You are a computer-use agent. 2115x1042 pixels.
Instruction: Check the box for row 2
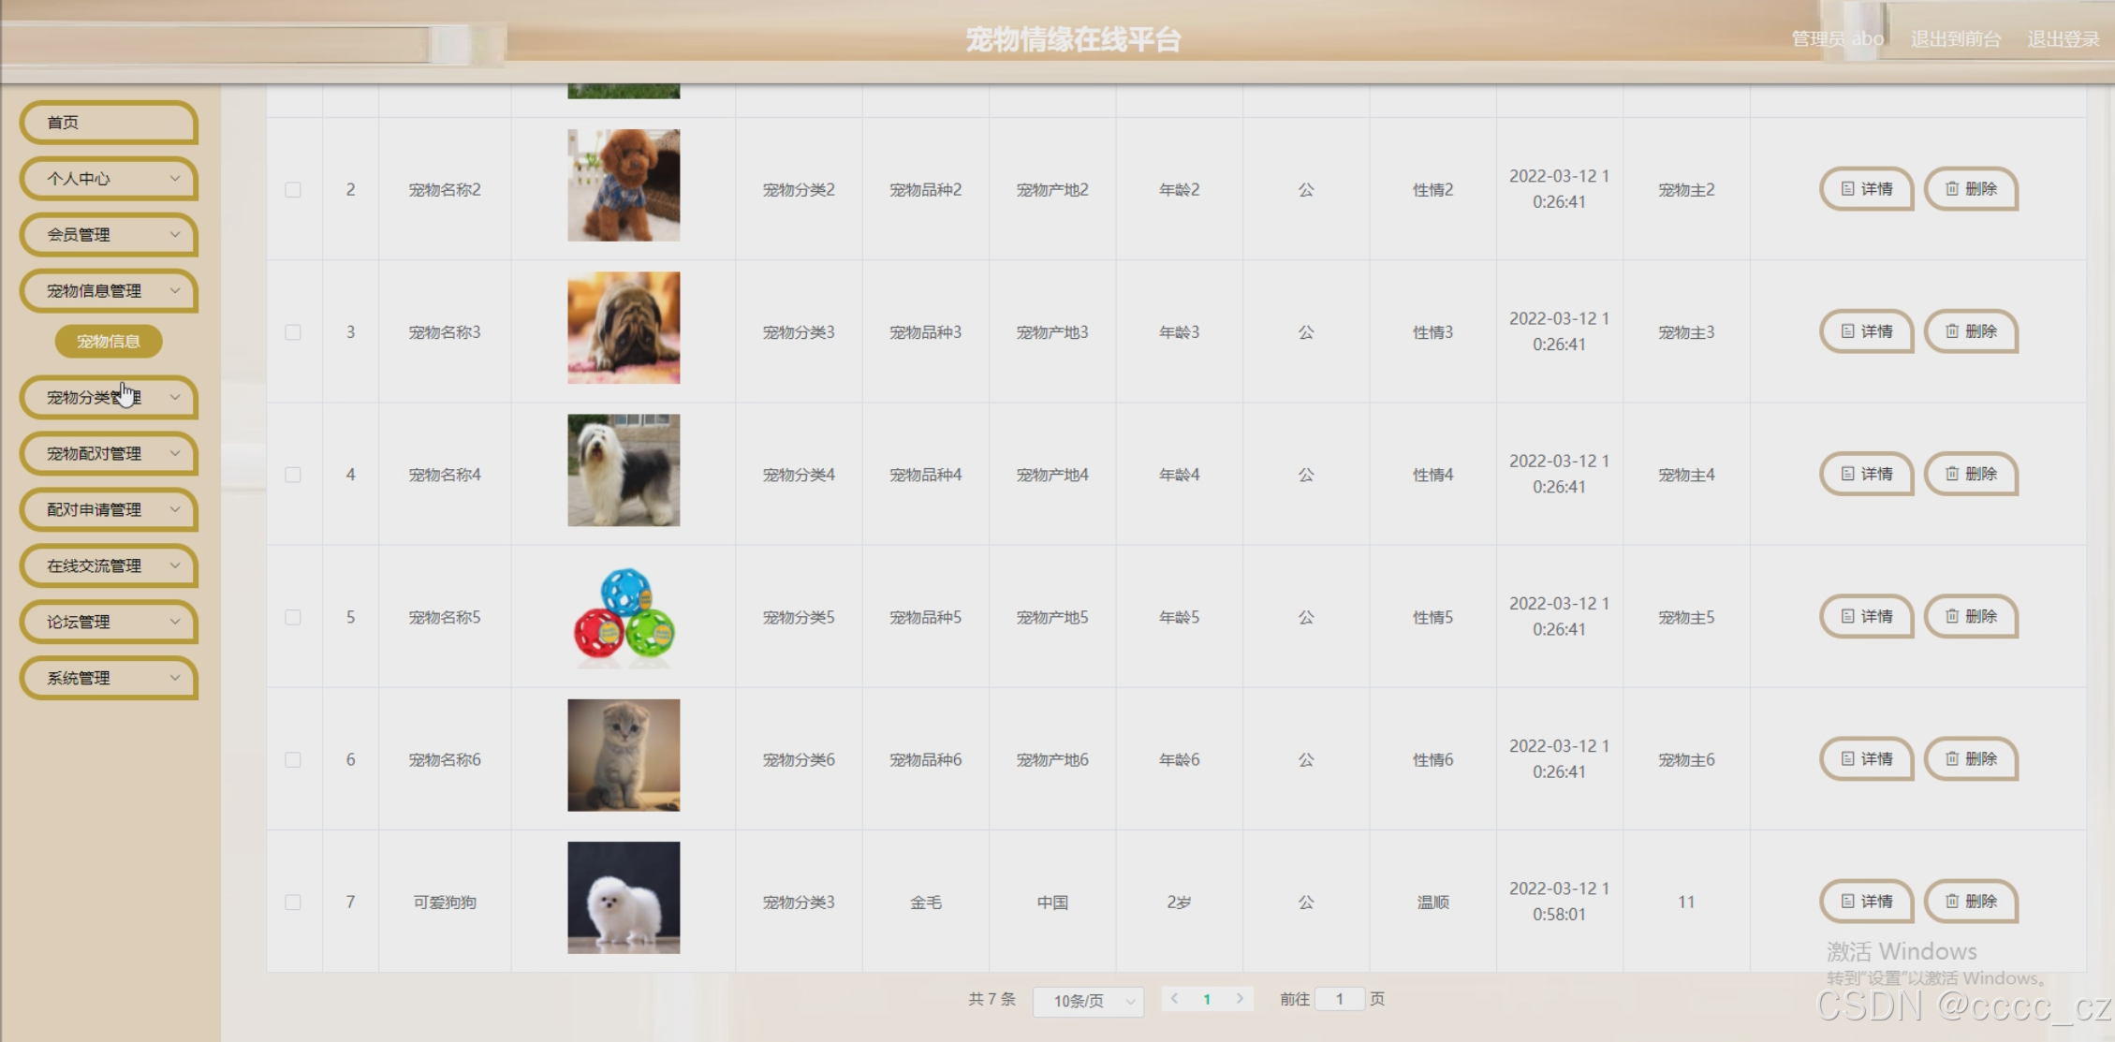point(293,190)
